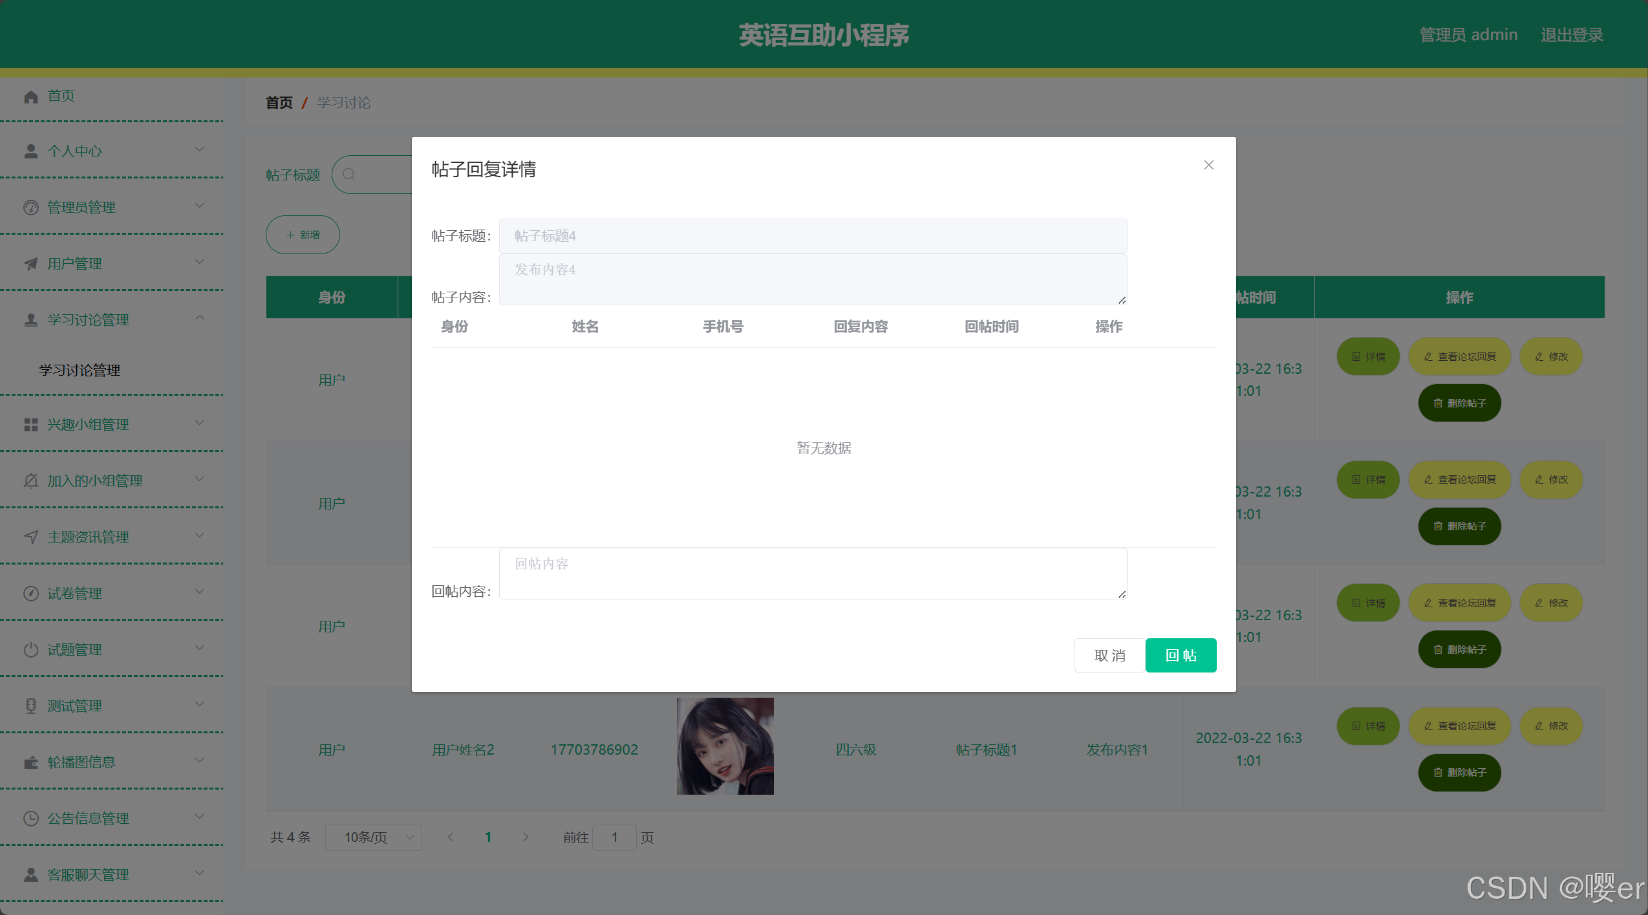Close the 帖子回复详情 dialog
Image resolution: width=1648 pixels, height=915 pixels.
(x=1208, y=165)
